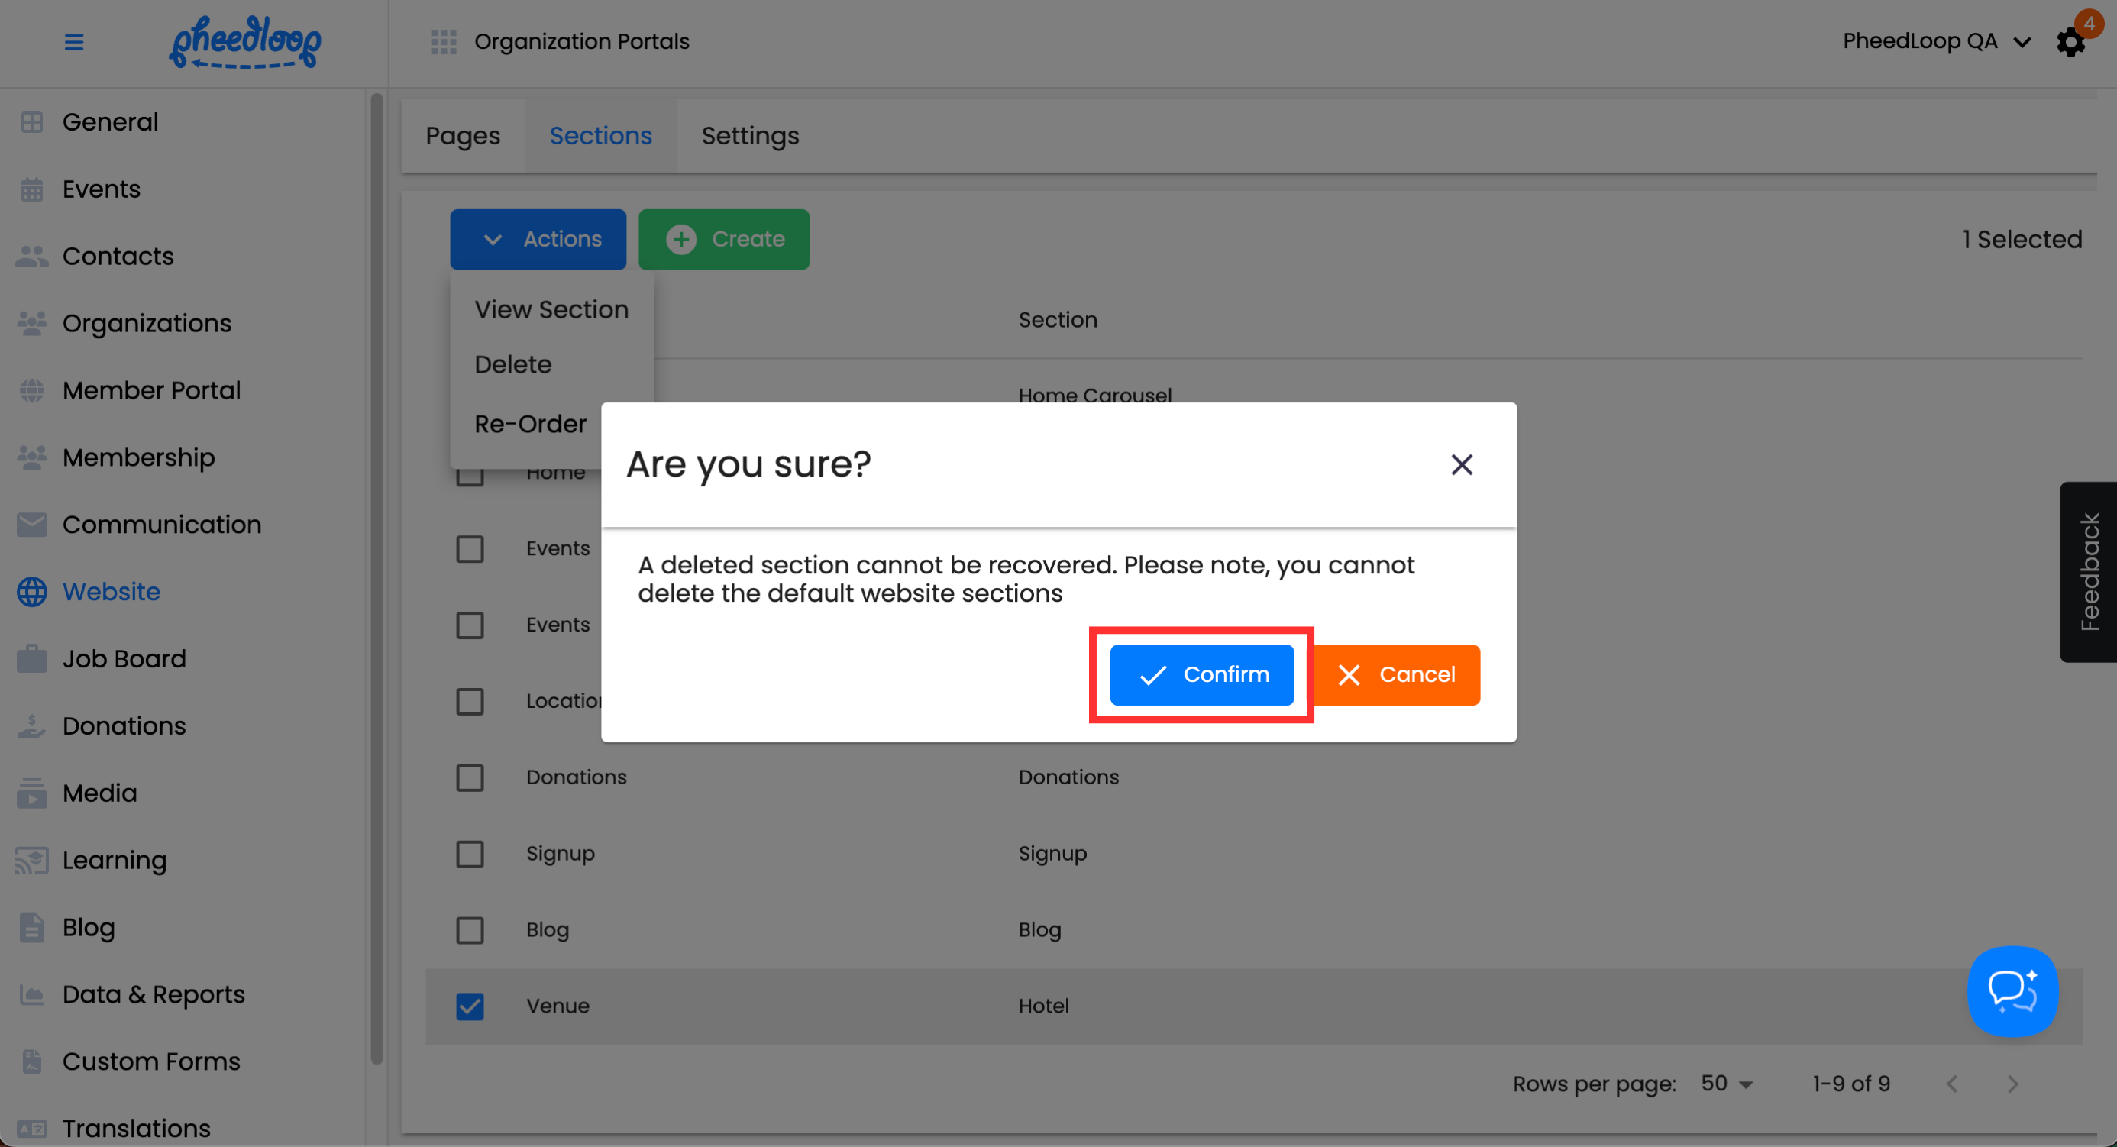This screenshot has height=1147, width=2117.
Task: Uncheck the Venue row checkbox
Action: [470, 1006]
